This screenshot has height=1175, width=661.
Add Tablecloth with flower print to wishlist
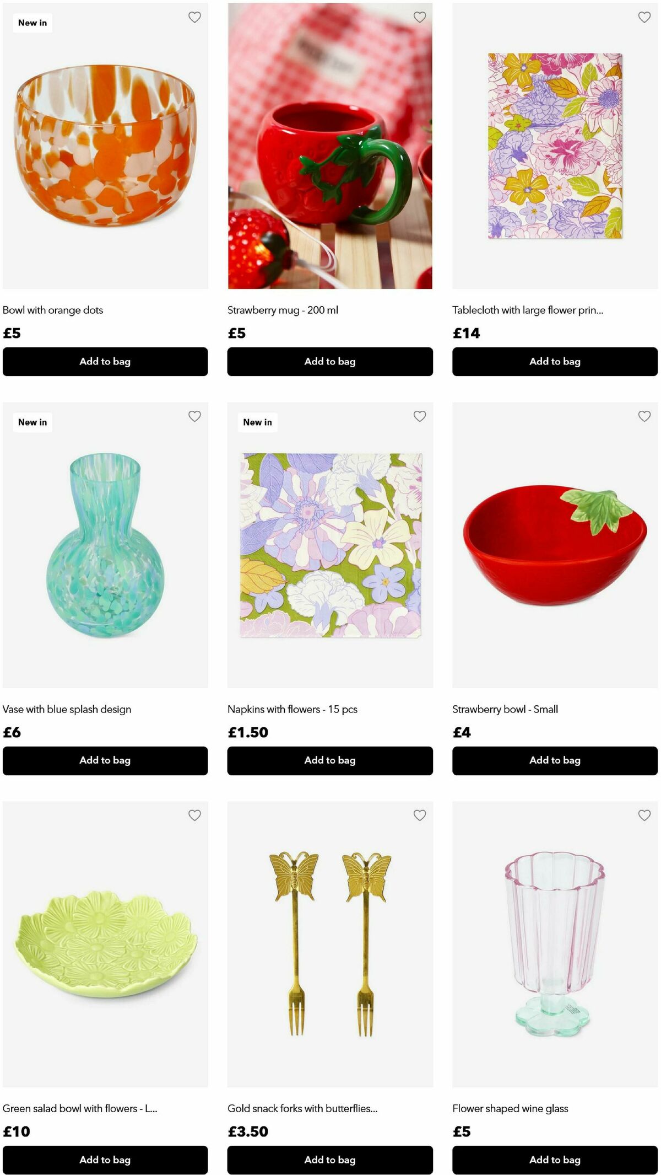coord(644,17)
